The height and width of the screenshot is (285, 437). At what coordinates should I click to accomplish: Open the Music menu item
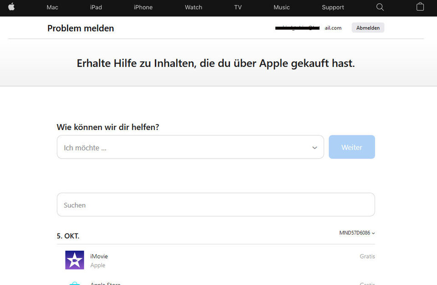(x=281, y=7)
